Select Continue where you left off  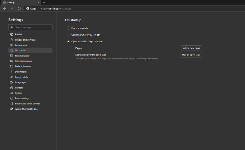(68, 35)
